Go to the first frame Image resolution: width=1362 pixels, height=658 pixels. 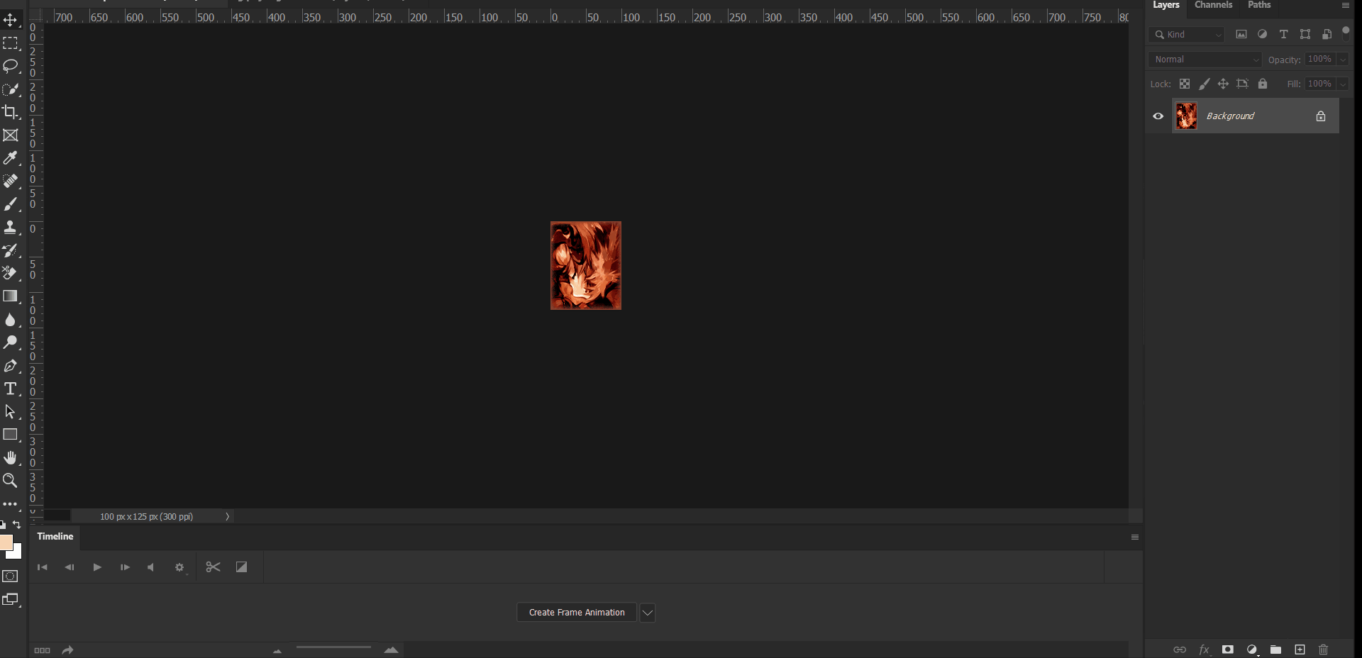click(x=43, y=567)
